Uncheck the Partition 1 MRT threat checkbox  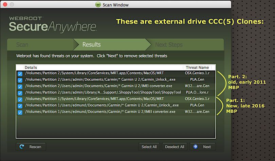click(20, 99)
